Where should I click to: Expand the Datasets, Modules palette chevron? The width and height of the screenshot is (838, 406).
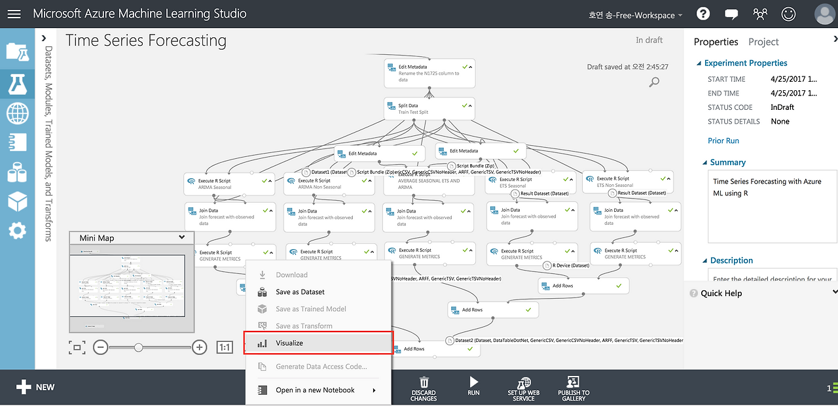pos(44,39)
